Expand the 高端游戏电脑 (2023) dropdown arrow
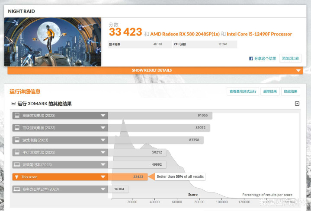The height and width of the screenshot is (211, 311). pos(103,115)
